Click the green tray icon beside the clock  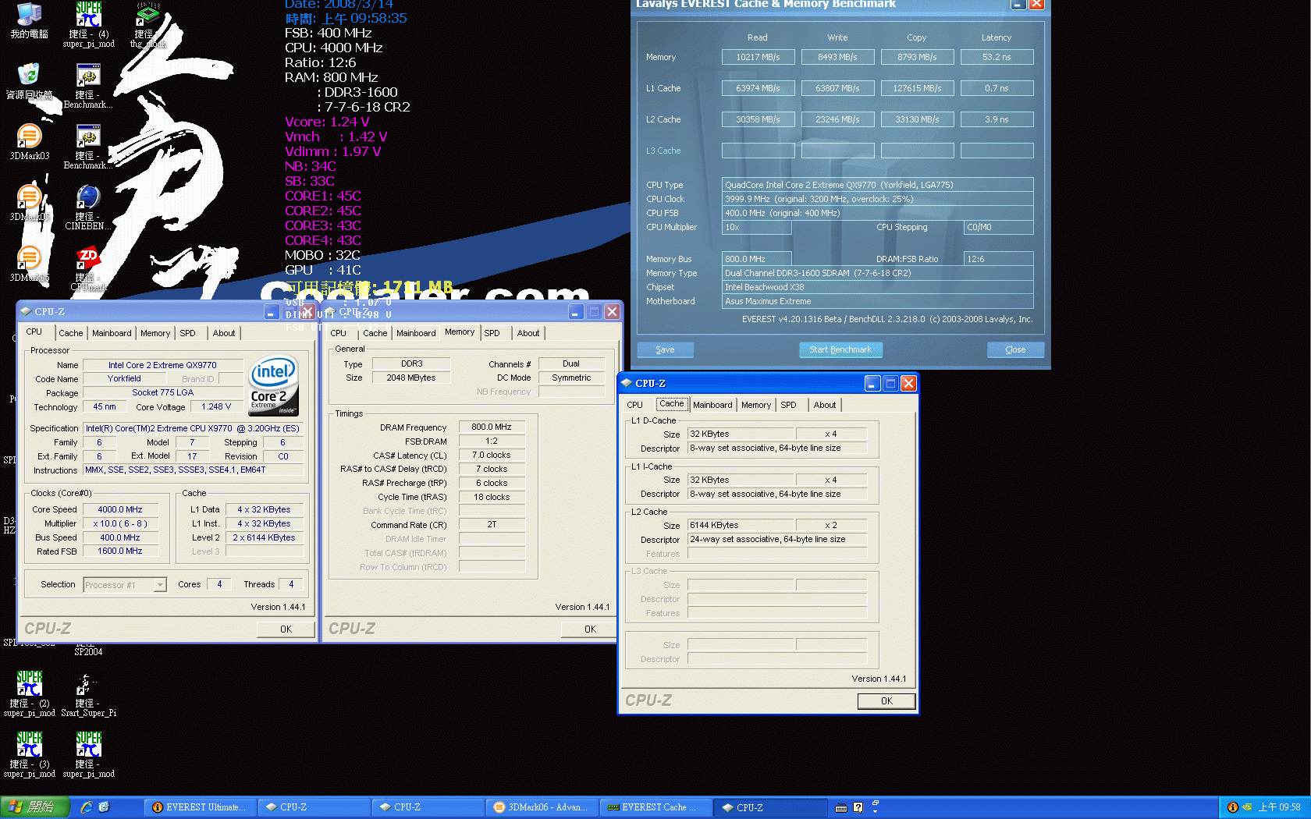1247,807
